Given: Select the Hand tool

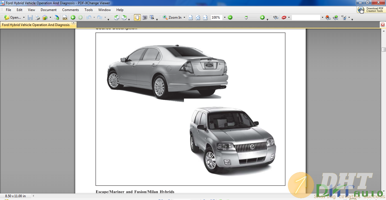Looking at the screenshot, I should [x=137, y=18].
